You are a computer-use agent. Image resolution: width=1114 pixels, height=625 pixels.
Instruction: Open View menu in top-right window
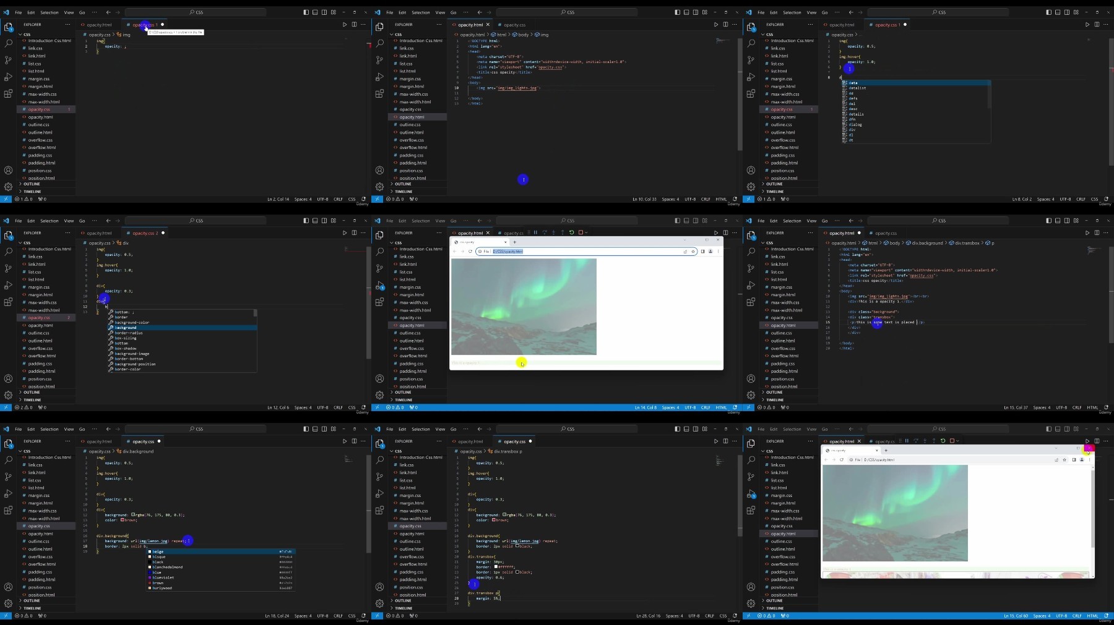tap(811, 12)
